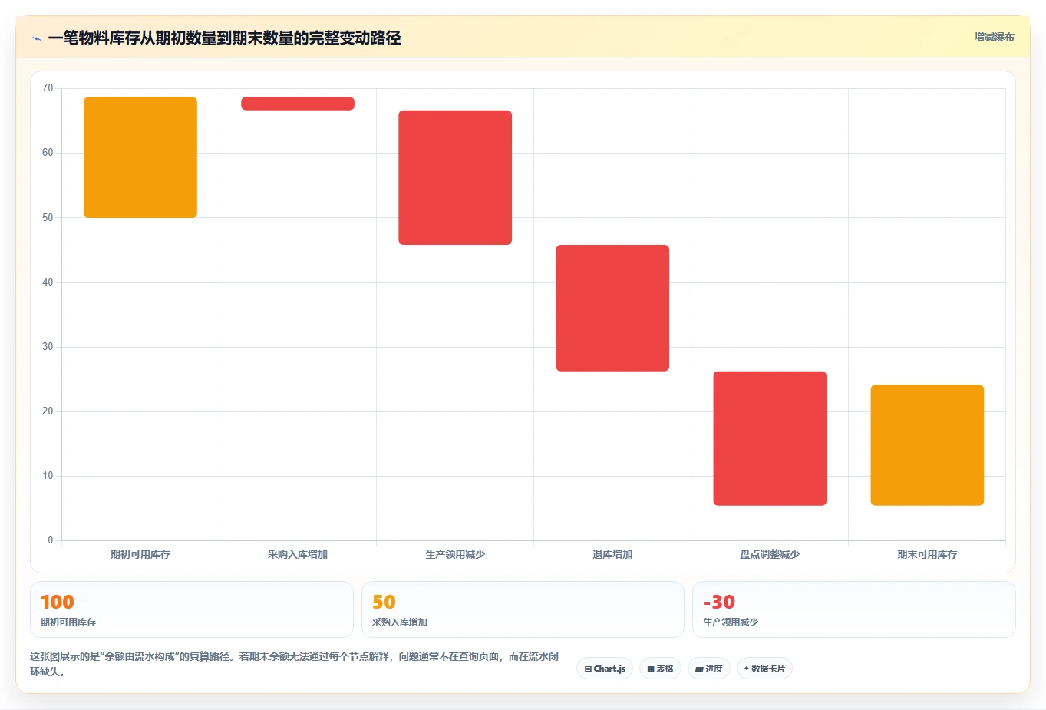Click the red 盘点调整减少 bar
This screenshot has height=710, width=1046.
[770, 438]
